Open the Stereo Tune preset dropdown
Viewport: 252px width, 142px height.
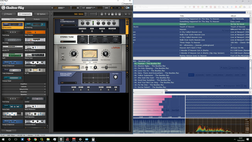[68, 41]
